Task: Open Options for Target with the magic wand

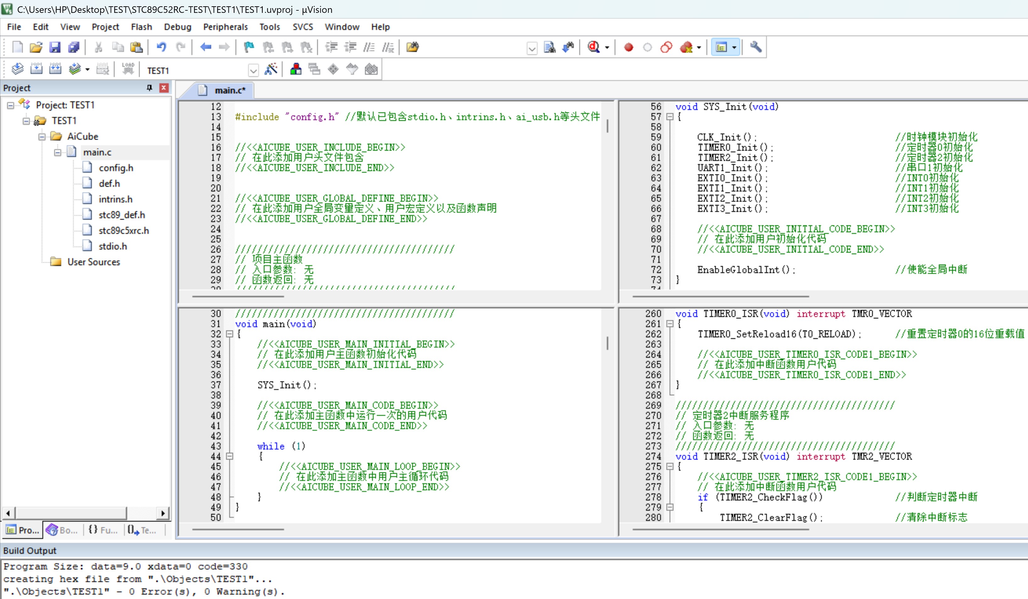Action: 271,69
